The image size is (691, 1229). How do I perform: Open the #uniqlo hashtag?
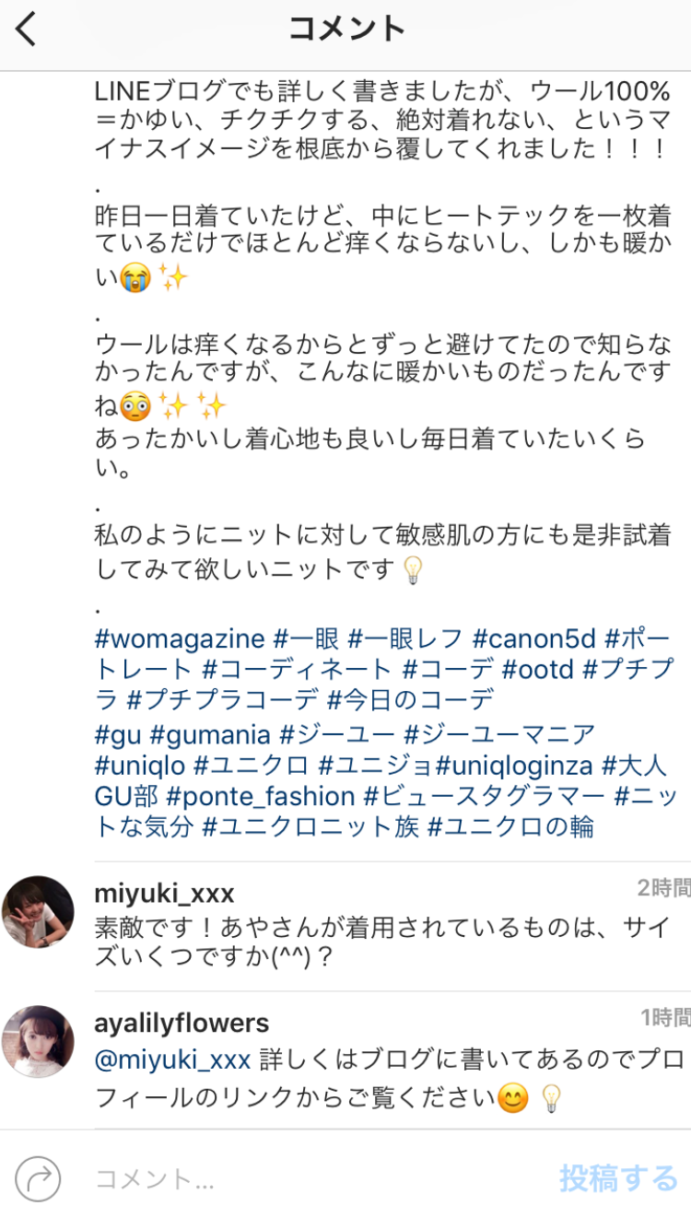140,766
